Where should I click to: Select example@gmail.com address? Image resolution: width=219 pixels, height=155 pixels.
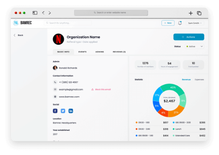pyautogui.click(x=71, y=89)
